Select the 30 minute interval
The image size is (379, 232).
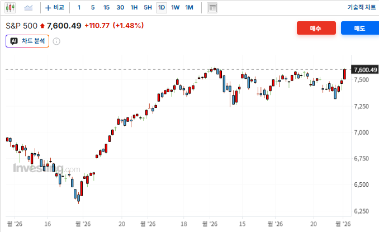click(120, 8)
